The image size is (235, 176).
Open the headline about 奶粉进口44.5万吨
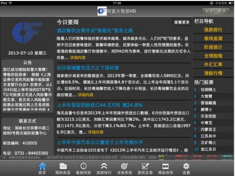tap(99, 105)
